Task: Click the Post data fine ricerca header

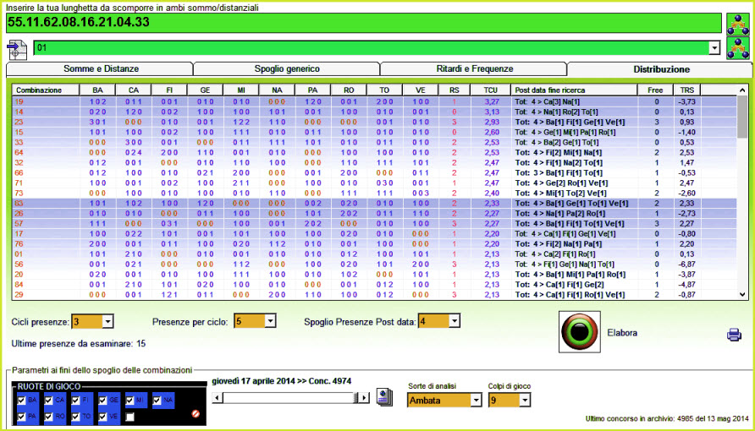Action: tap(574, 90)
